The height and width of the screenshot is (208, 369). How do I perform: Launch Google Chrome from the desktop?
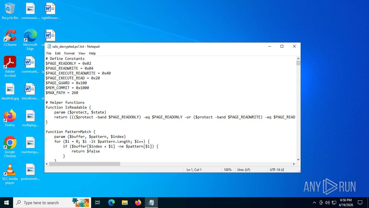pos(10,147)
